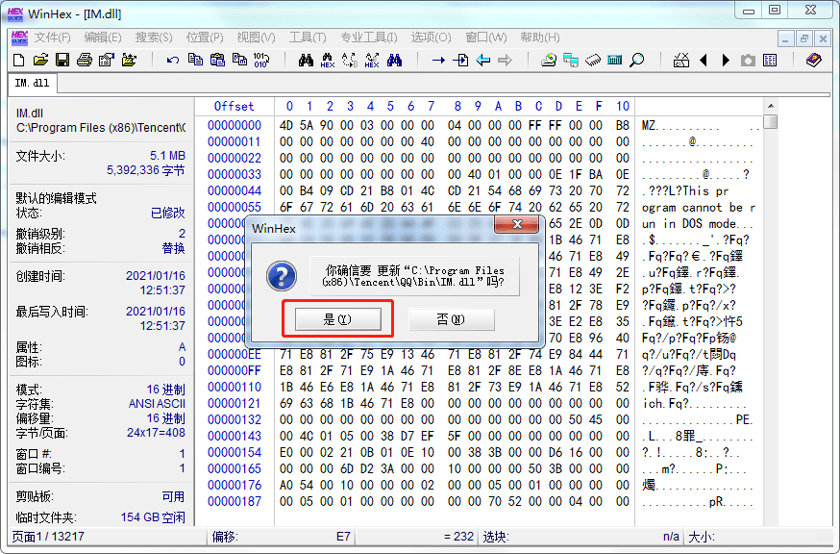This screenshot has height=554, width=840.
Task: Open the 专业工具(I) menu
Action: pyautogui.click(x=369, y=38)
